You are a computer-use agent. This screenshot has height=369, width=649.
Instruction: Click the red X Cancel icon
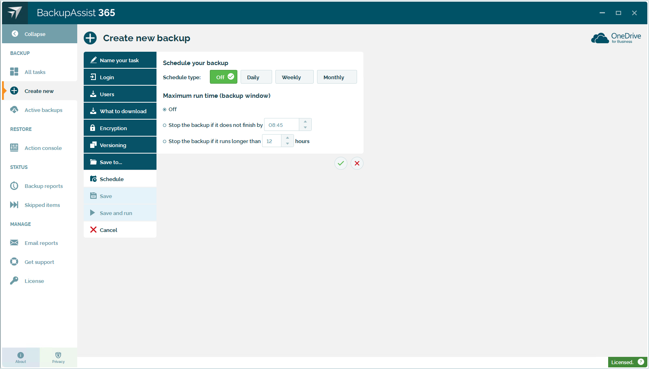pos(93,230)
